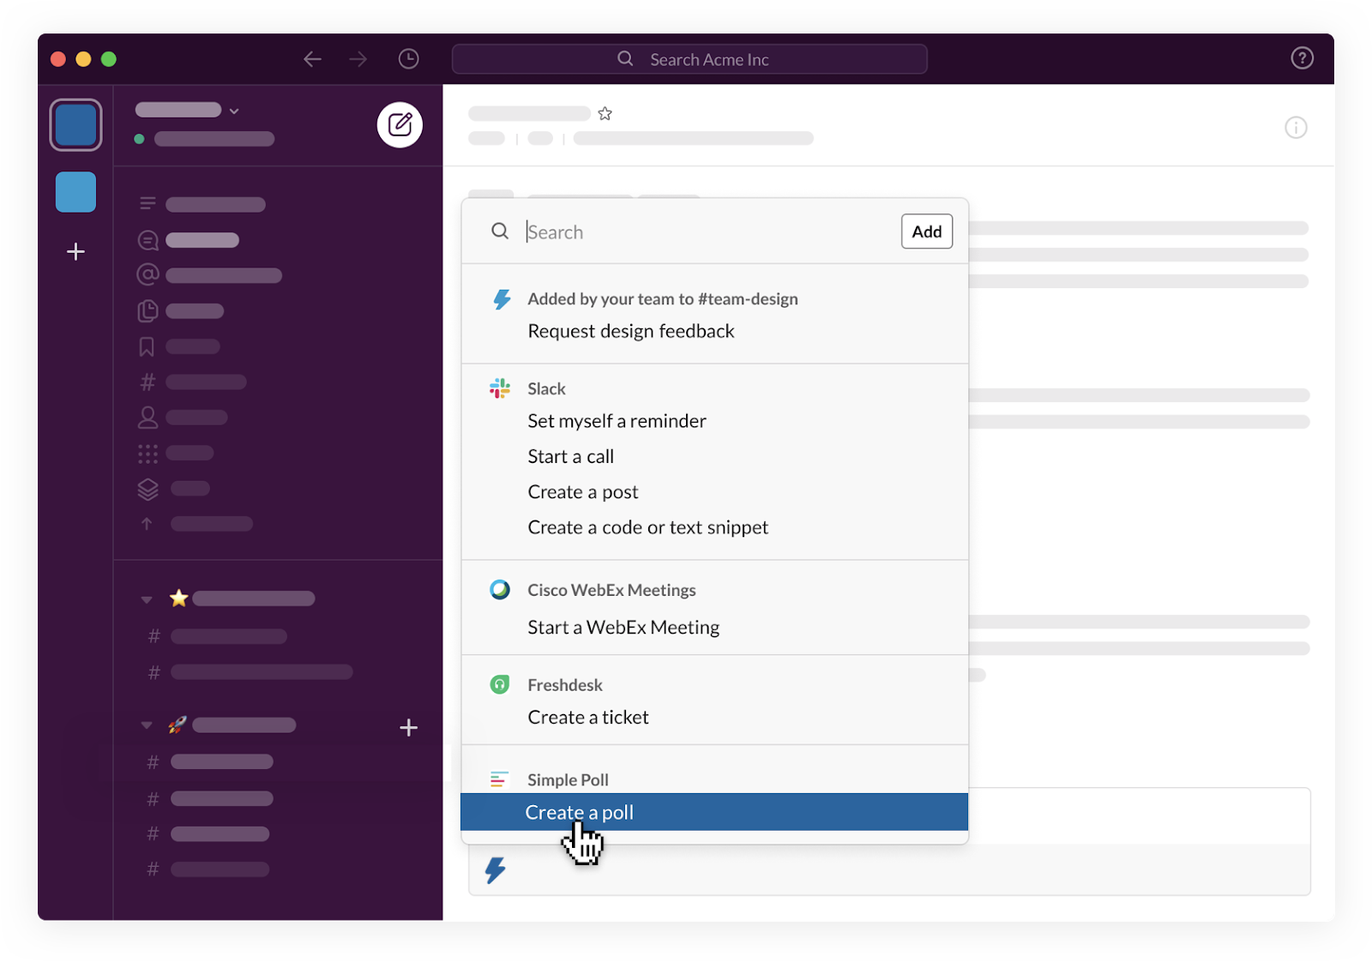This screenshot has width=1372, height=962.
Task: Choose Request design feedback
Action: [631, 332]
